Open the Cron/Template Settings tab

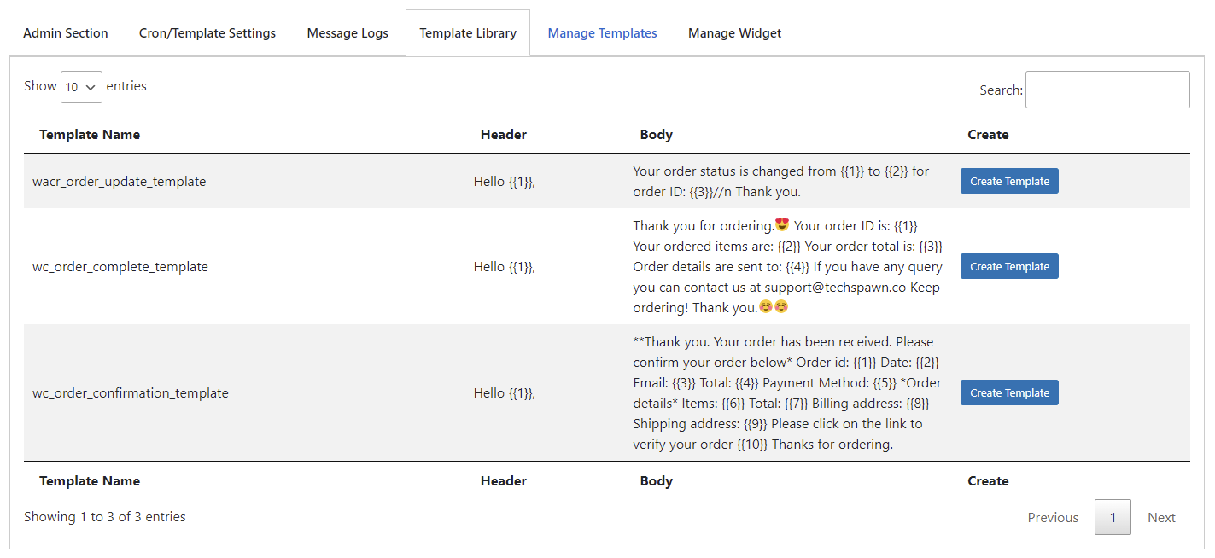[207, 32]
